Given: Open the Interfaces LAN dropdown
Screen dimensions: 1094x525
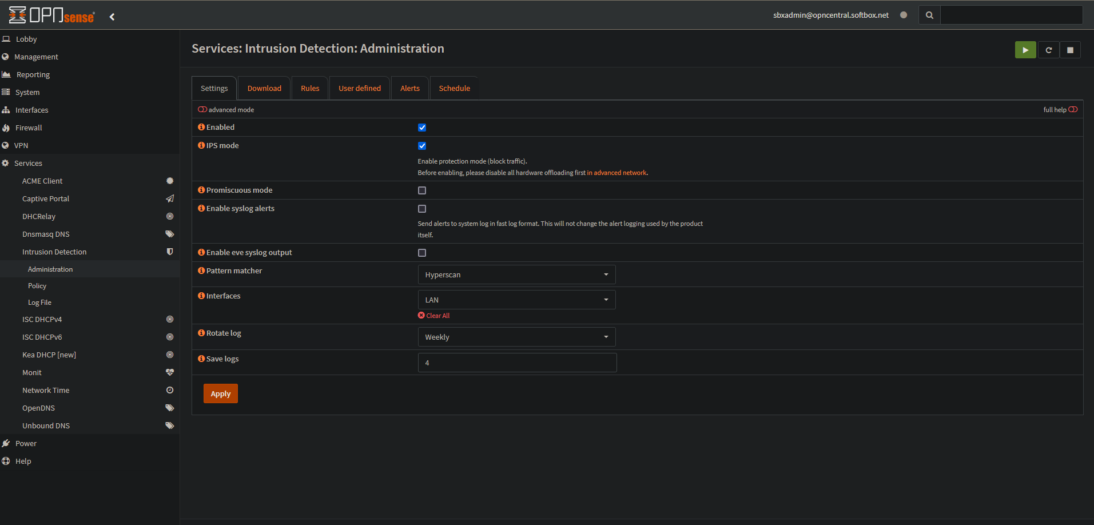Looking at the screenshot, I should coord(516,300).
